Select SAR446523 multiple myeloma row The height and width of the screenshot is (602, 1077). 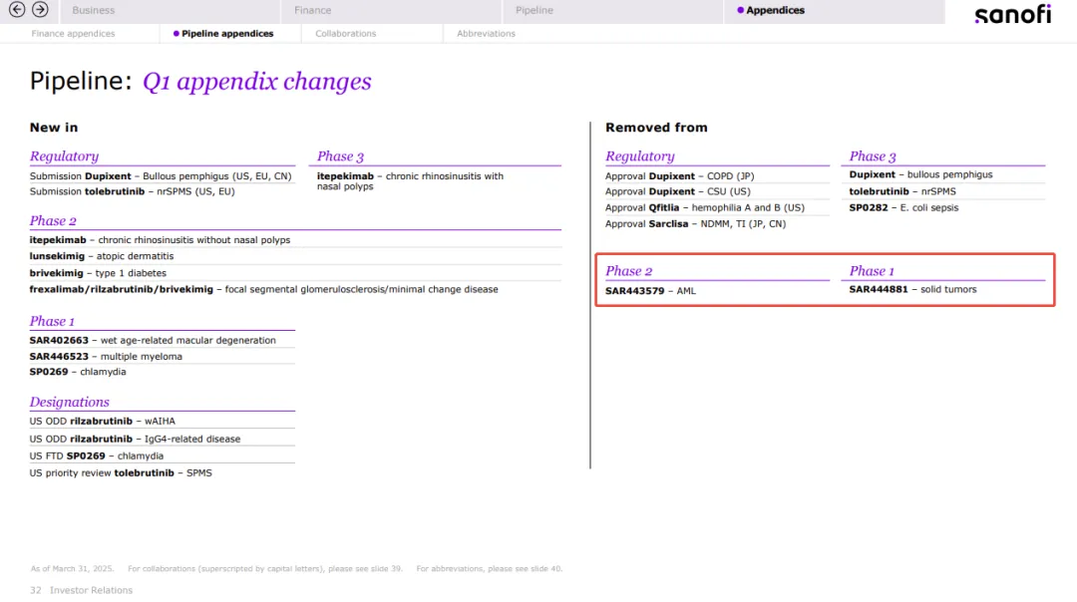106,357
